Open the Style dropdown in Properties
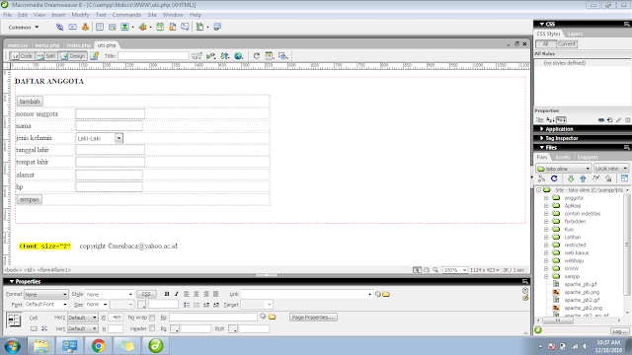632x355 pixels. (109, 294)
